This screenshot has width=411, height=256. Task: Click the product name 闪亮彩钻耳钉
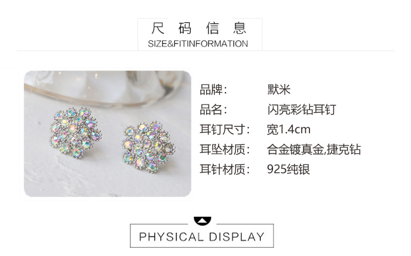click(302, 110)
